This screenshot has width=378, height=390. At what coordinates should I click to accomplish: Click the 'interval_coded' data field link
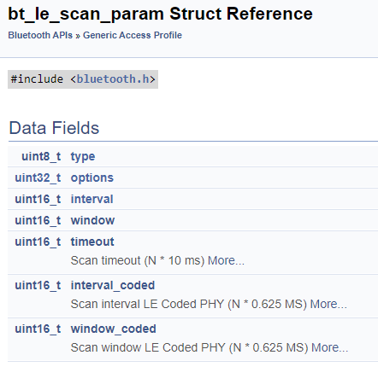pyautogui.click(x=113, y=285)
